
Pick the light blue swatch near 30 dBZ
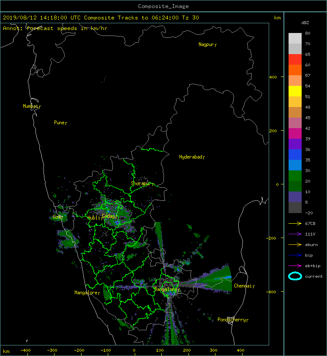point(295,165)
